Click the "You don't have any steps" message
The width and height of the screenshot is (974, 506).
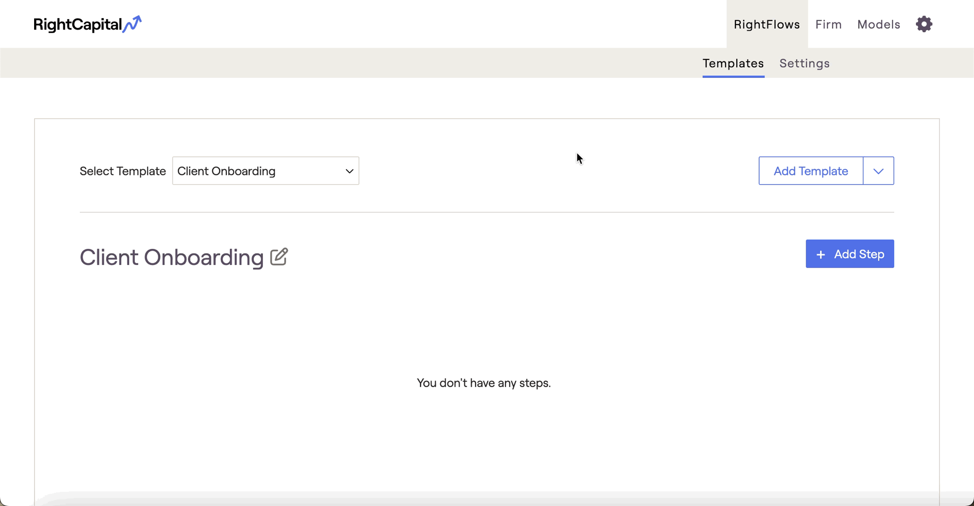(x=484, y=383)
